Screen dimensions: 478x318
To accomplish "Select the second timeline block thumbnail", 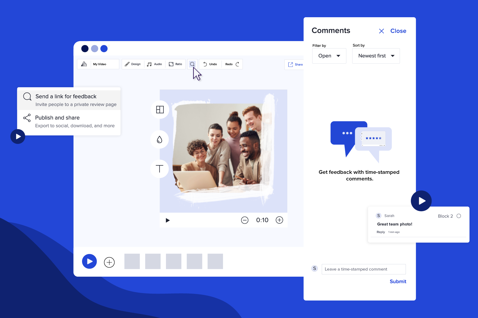I will coord(153,261).
